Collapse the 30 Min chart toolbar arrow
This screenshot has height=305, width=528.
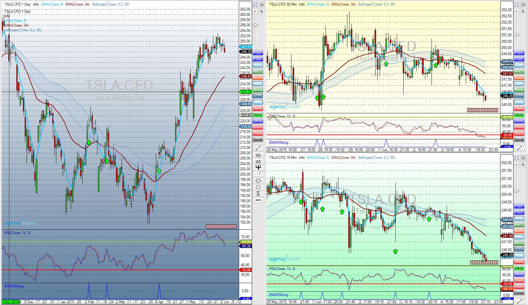[x=517, y=11]
